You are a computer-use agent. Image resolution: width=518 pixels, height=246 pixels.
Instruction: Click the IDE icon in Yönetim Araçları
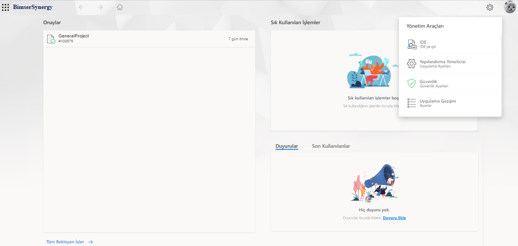411,44
